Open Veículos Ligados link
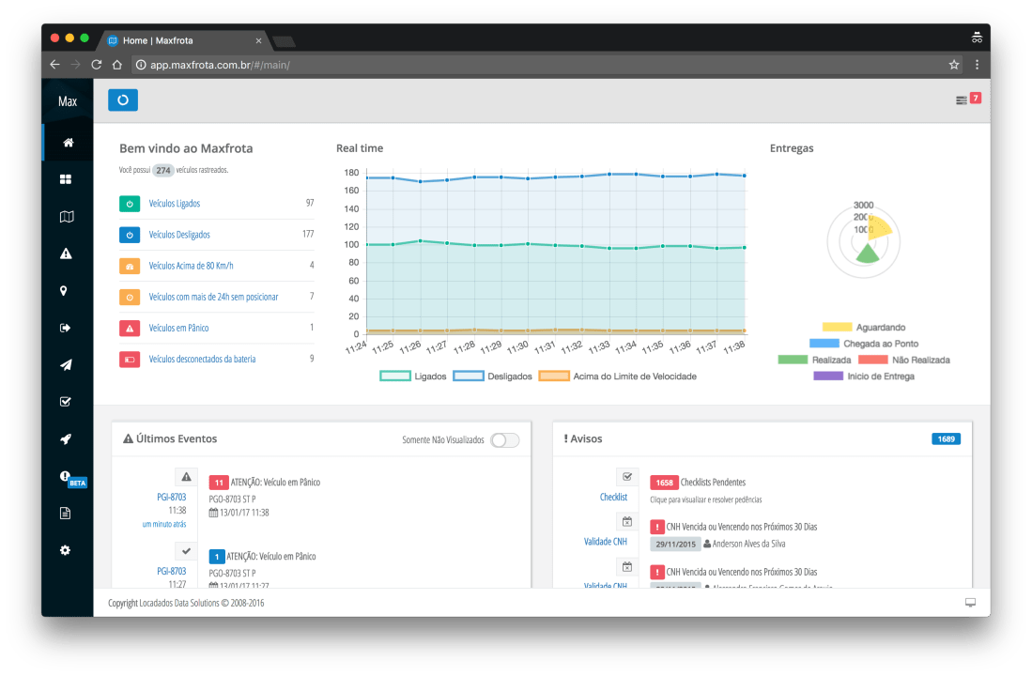 pyautogui.click(x=174, y=204)
